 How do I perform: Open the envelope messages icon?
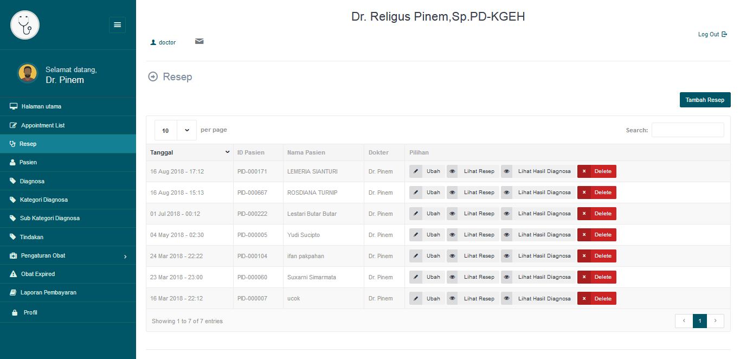point(200,41)
